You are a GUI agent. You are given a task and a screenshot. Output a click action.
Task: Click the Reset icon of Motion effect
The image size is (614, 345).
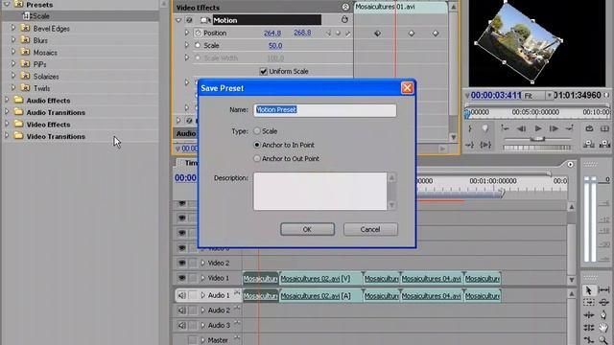pos(344,19)
